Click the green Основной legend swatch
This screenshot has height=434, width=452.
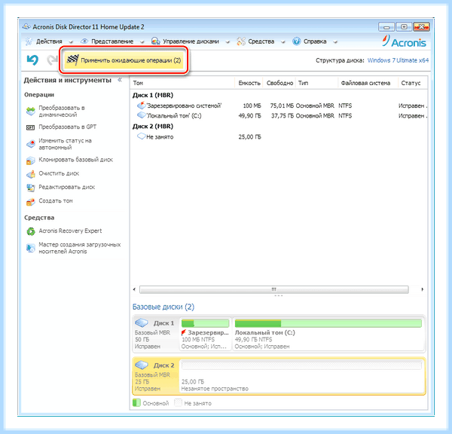pos(136,403)
